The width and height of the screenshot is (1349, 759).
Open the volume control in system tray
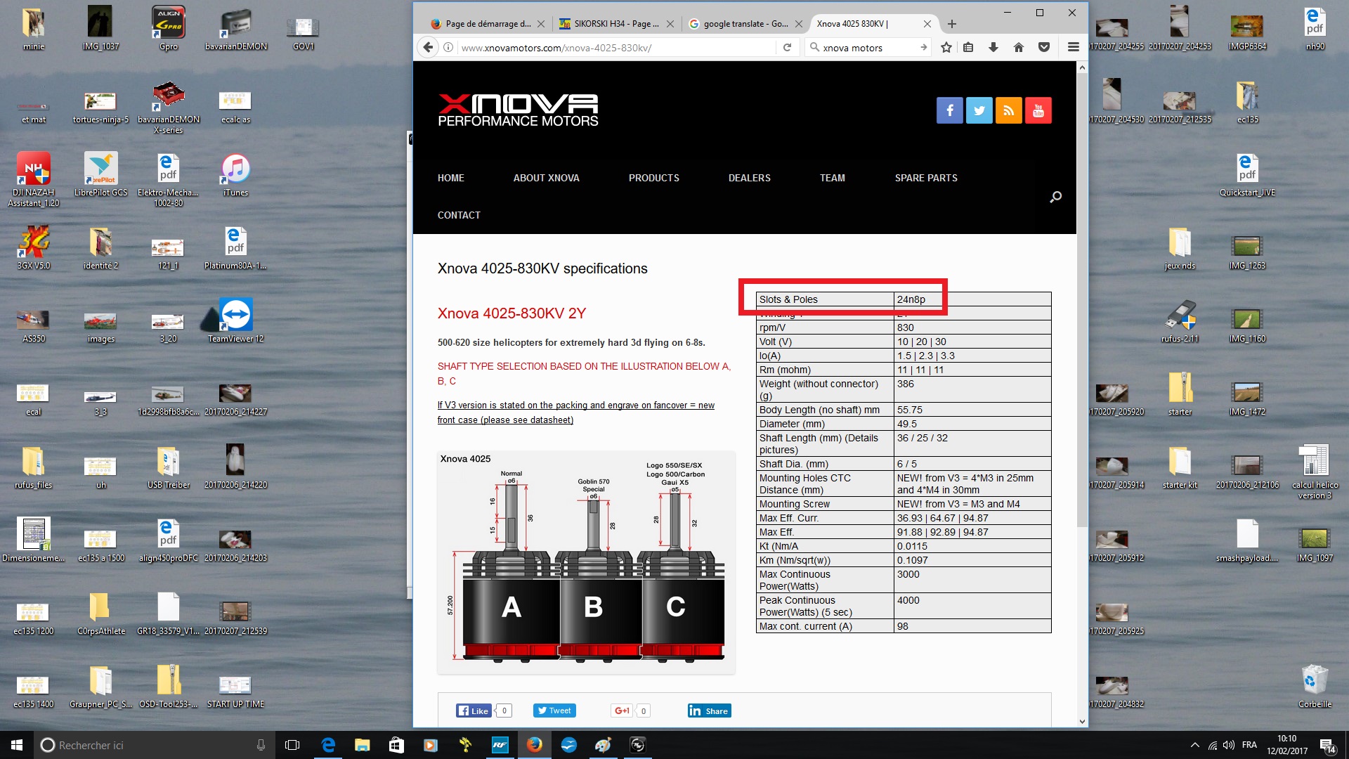click(1229, 745)
